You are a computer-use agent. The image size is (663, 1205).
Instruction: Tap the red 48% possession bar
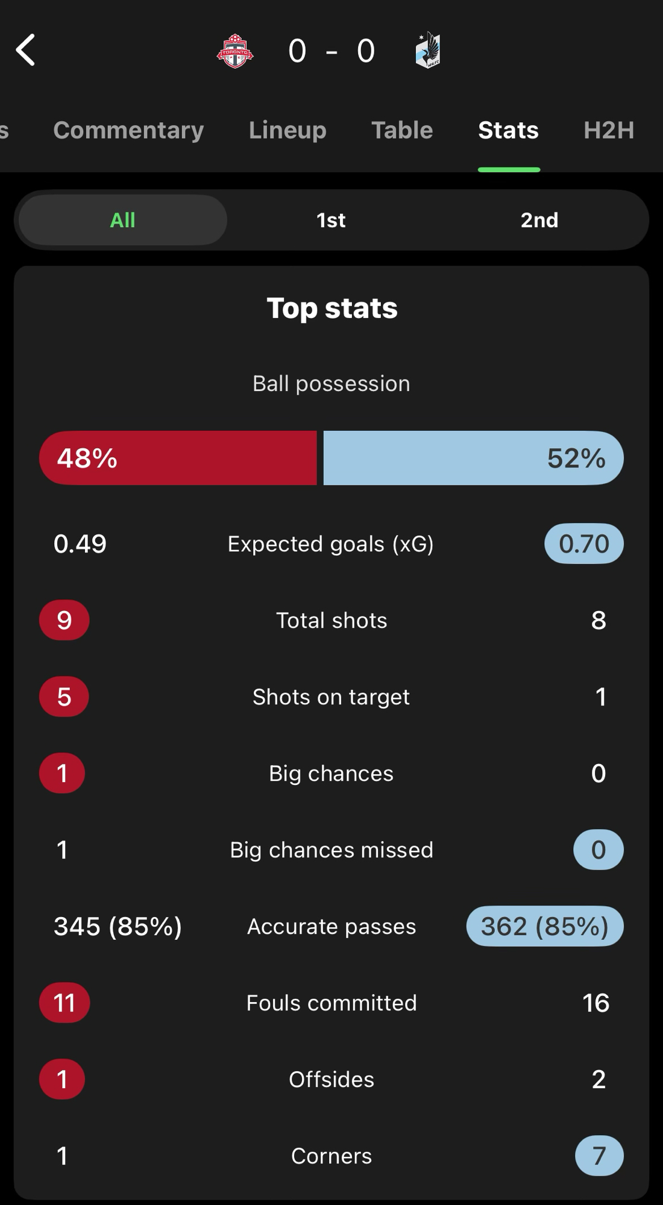[x=178, y=458]
